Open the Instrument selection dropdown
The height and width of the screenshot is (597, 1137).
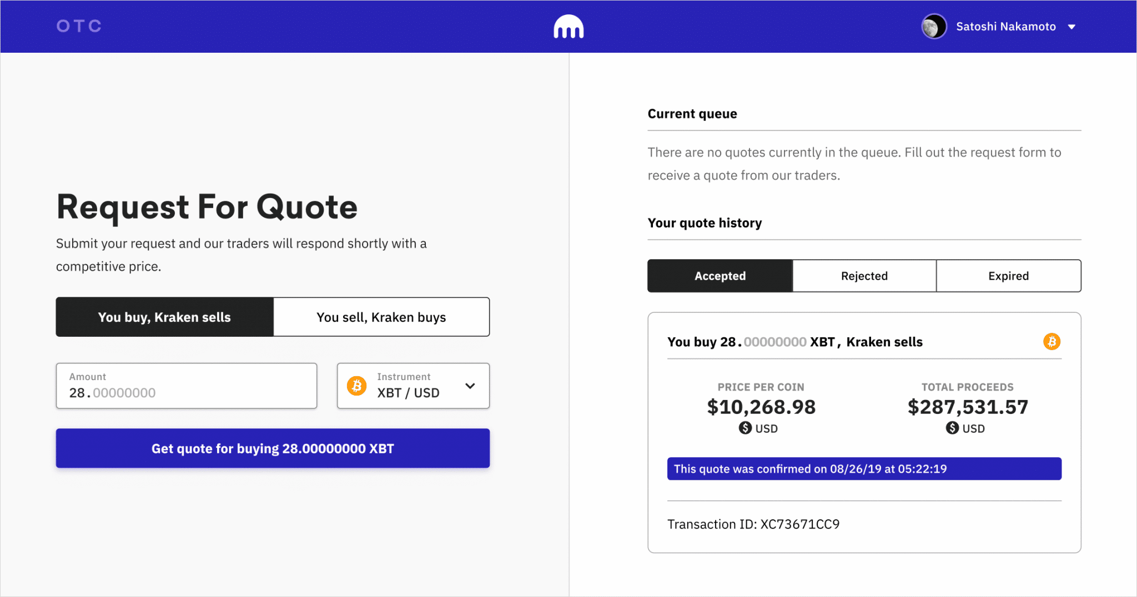point(413,386)
